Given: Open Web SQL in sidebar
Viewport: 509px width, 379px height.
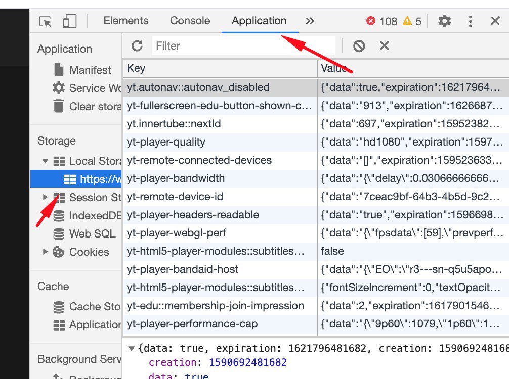Looking at the screenshot, I should [x=84, y=234].
